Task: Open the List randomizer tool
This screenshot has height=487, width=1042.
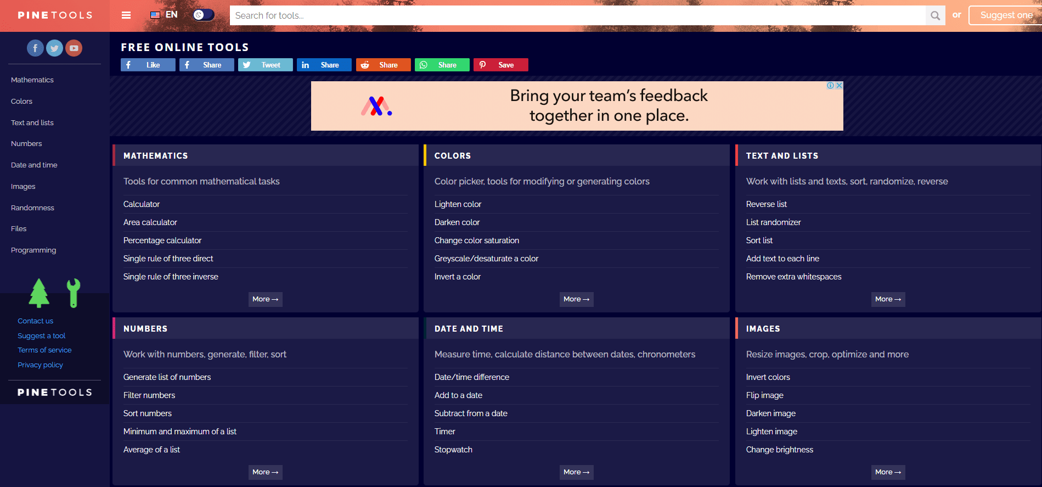Action: [774, 222]
